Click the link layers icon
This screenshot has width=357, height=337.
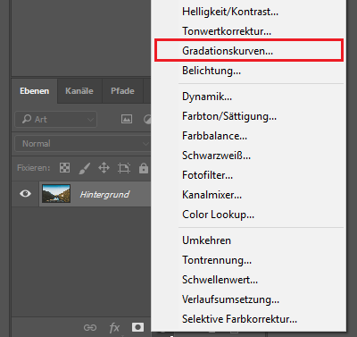click(90, 328)
